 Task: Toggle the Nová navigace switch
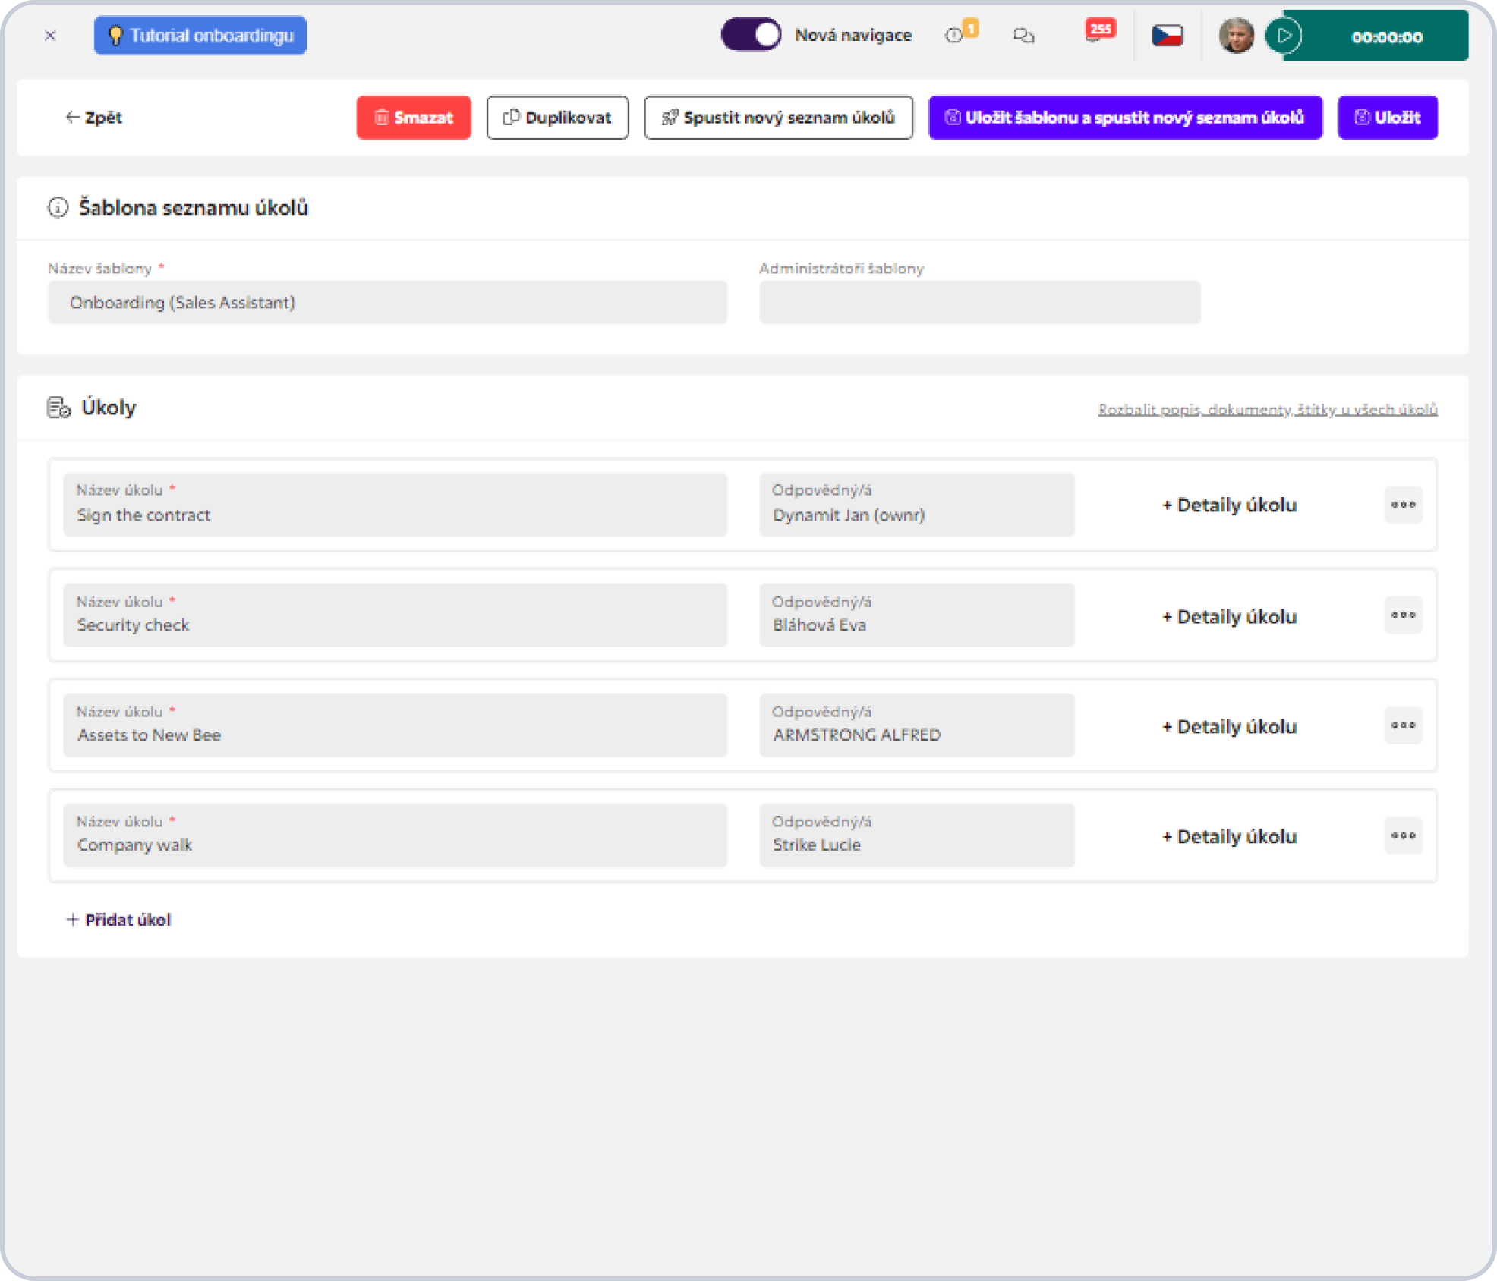tap(751, 35)
